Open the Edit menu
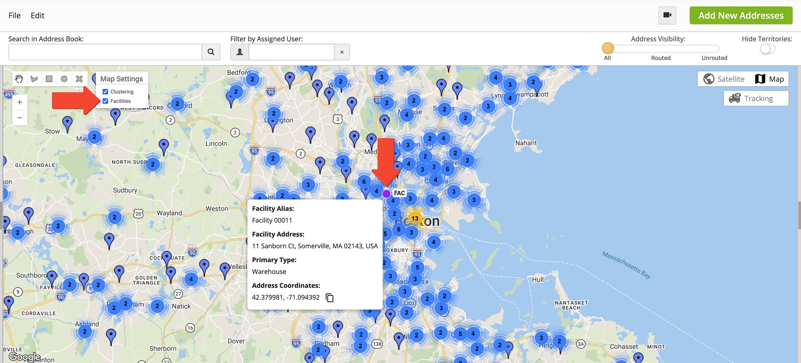Screen dimensions: 801x363 click(x=38, y=15)
